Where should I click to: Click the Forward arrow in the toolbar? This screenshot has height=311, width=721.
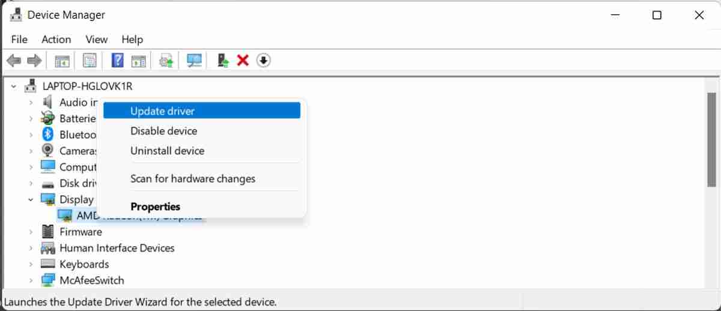pos(34,61)
